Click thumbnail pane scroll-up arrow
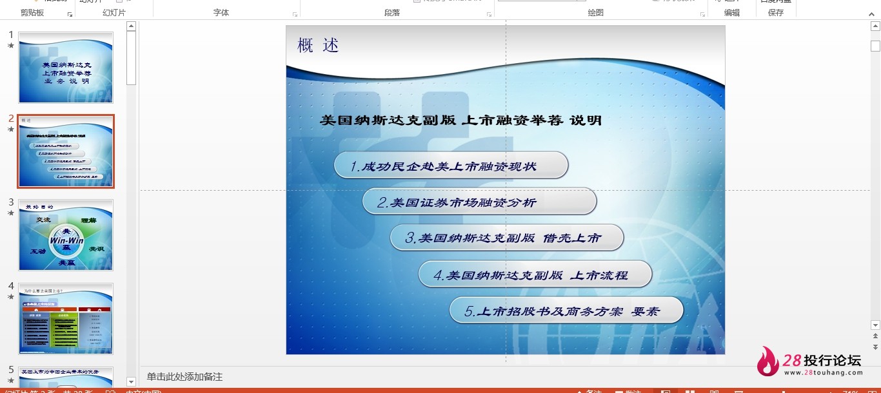Viewport: 881px width, 393px height. click(x=131, y=26)
